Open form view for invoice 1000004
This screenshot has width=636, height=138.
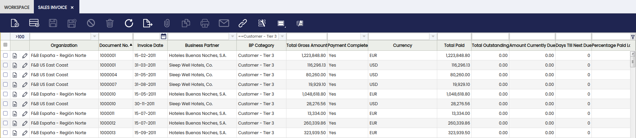point(15,75)
